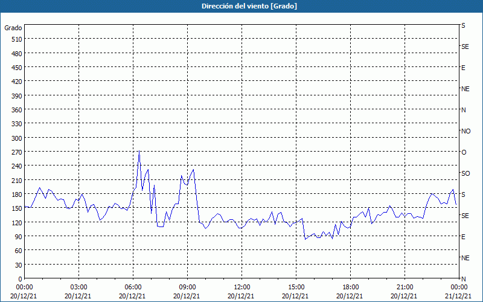Pick the 390 tick label on left axis
Image resolution: width=483 pixels, height=302 pixels.
tap(17, 96)
